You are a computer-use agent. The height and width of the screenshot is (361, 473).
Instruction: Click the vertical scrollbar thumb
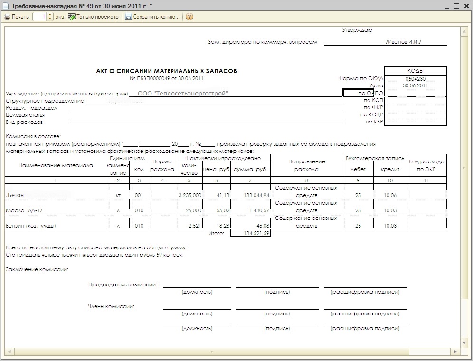click(464, 168)
